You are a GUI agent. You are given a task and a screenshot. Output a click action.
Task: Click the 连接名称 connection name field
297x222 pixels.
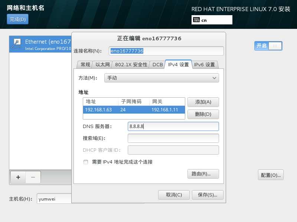tap(166, 51)
